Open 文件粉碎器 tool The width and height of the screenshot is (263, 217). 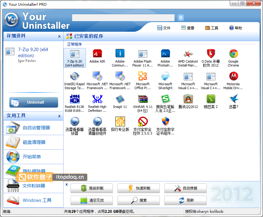[33, 186]
